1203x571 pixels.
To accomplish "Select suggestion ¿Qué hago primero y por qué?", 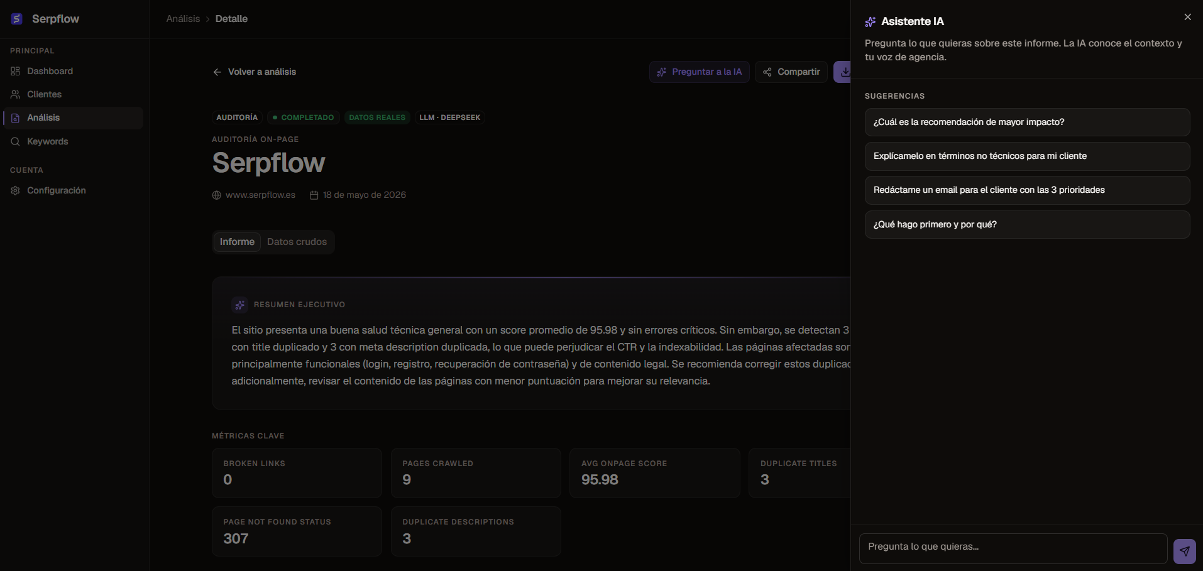I will pos(1027,224).
